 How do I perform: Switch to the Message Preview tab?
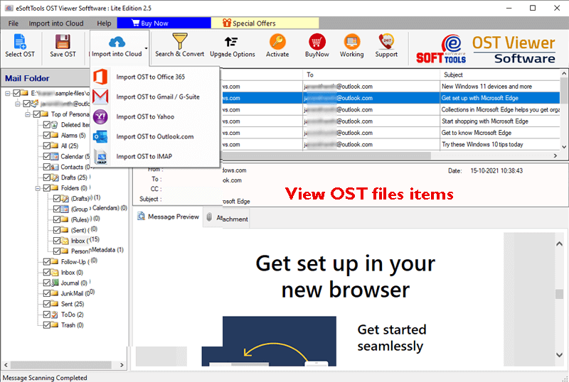coord(169,217)
